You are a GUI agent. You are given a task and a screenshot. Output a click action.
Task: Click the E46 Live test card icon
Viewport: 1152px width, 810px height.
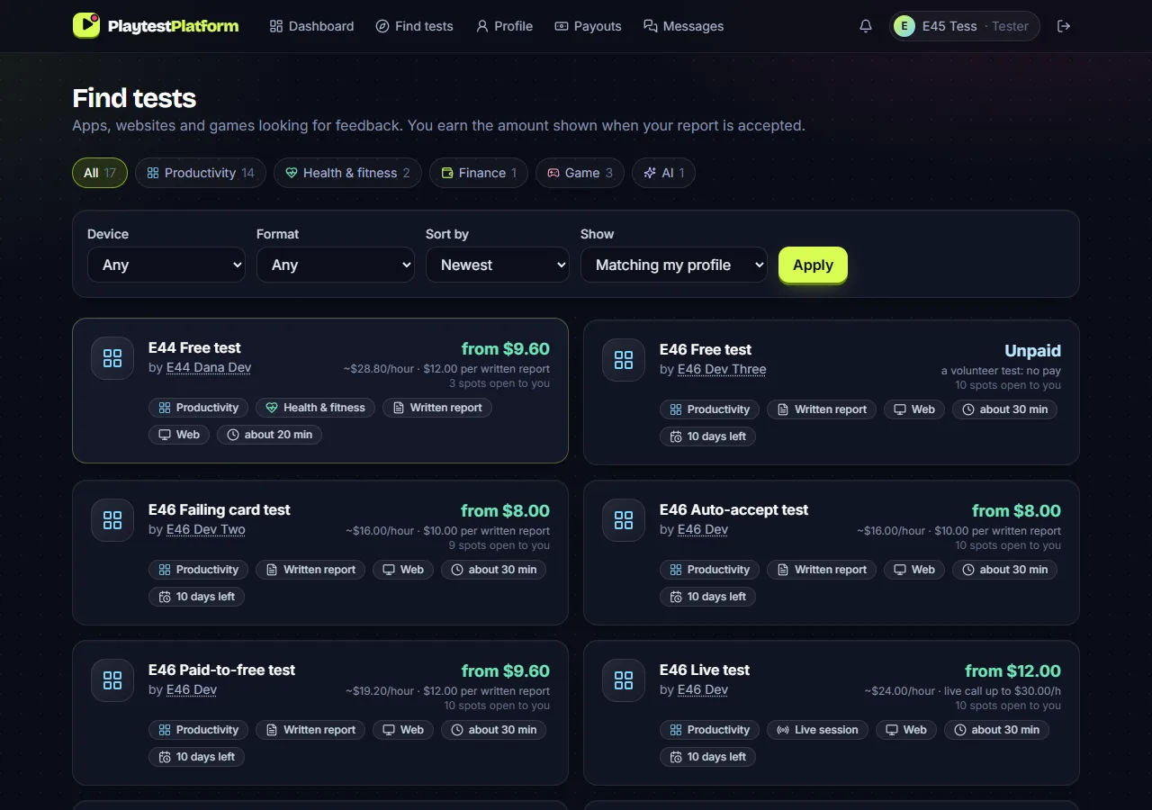624,680
